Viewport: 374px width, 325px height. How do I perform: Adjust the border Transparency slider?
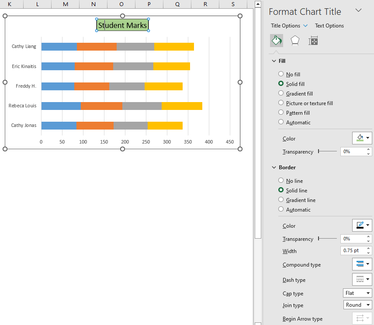pyautogui.click(x=327, y=238)
